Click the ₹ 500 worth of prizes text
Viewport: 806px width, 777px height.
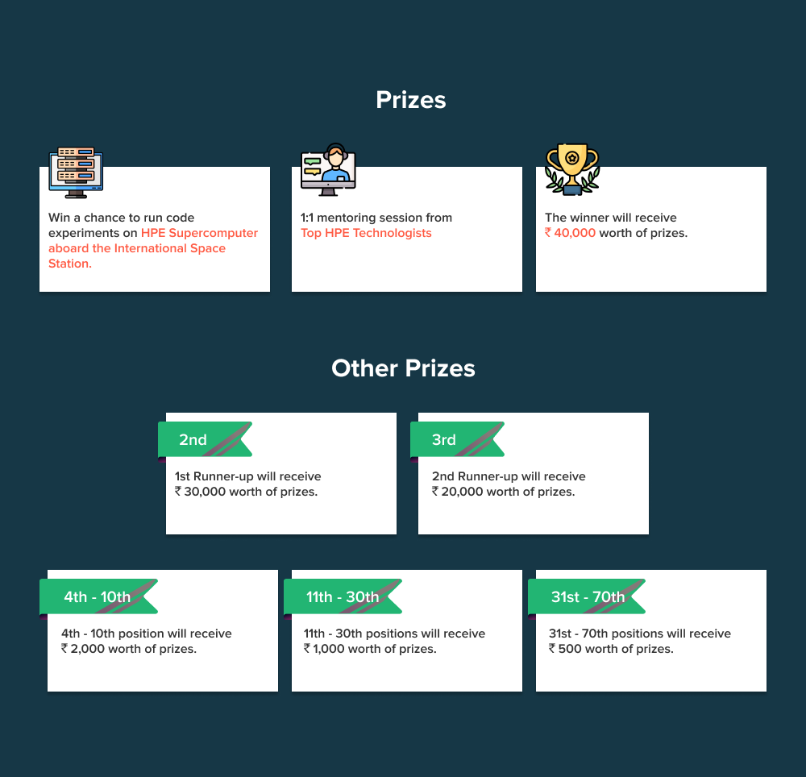[611, 649]
